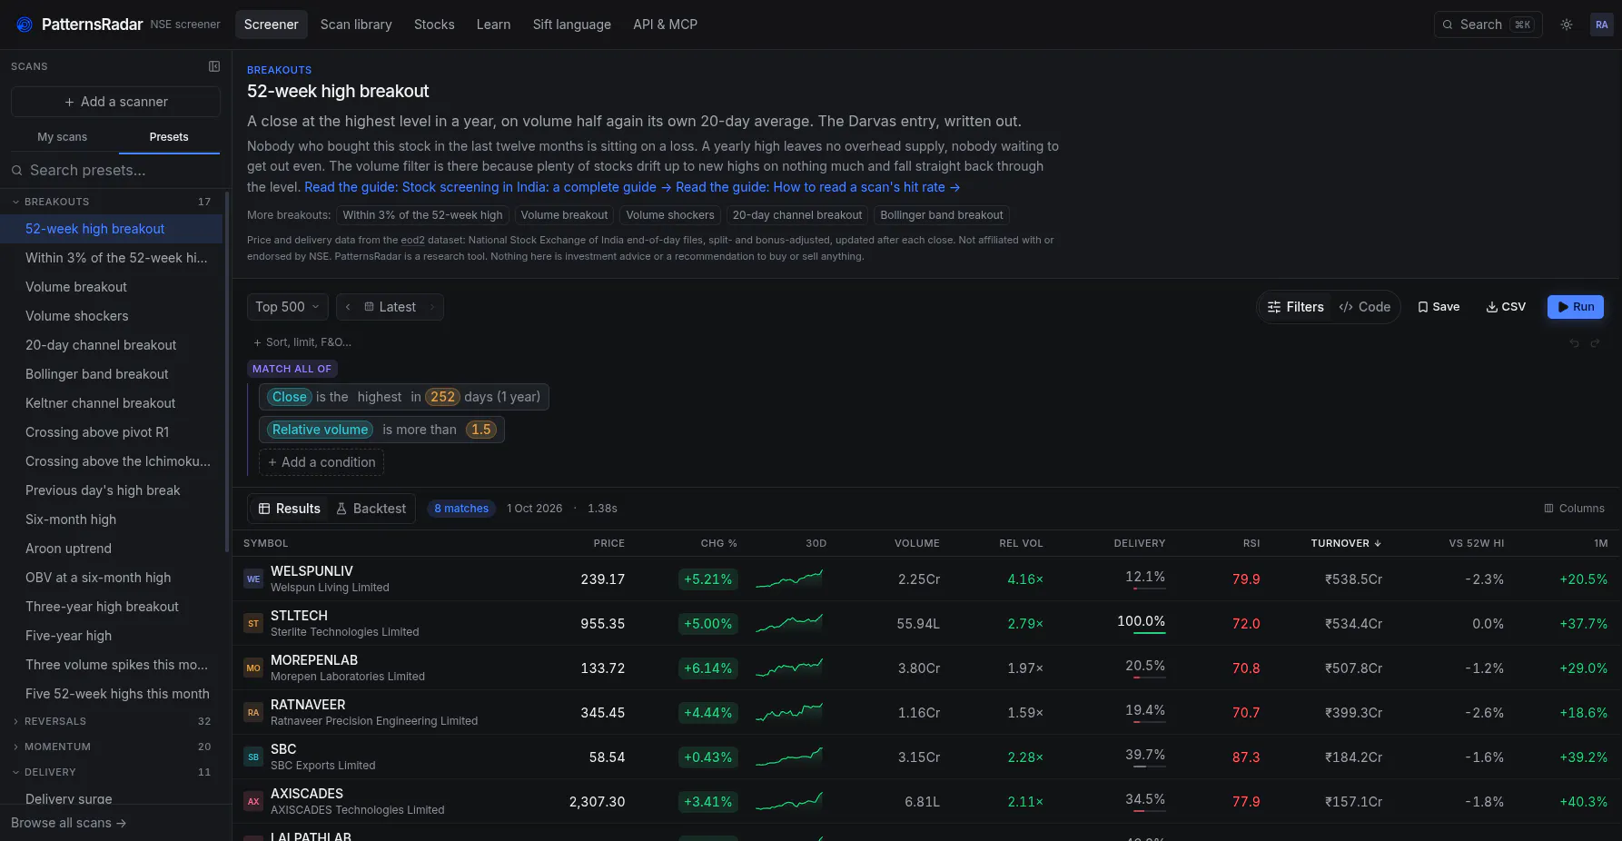Image resolution: width=1622 pixels, height=841 pixels.
Task: Open the Stock screening in India guide link
Action: pyautogui.click(x=488, y=187)
